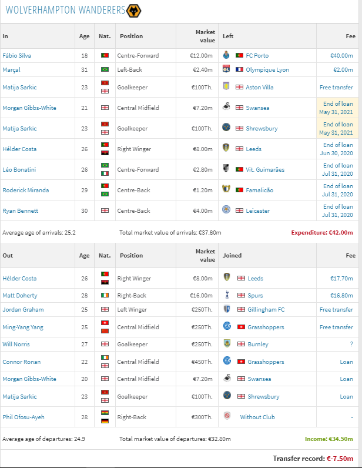Open Marçal's player page
The image size is (362, 468).
[x=11, y=69]
